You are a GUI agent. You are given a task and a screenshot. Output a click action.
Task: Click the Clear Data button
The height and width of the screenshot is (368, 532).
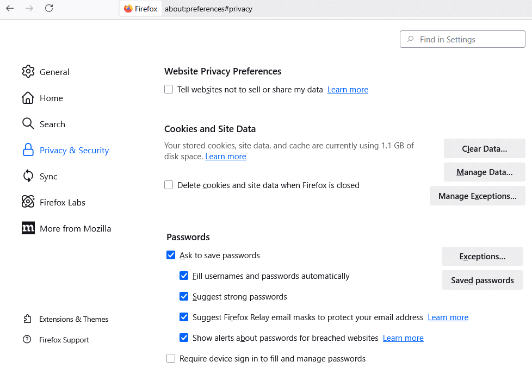484,148
